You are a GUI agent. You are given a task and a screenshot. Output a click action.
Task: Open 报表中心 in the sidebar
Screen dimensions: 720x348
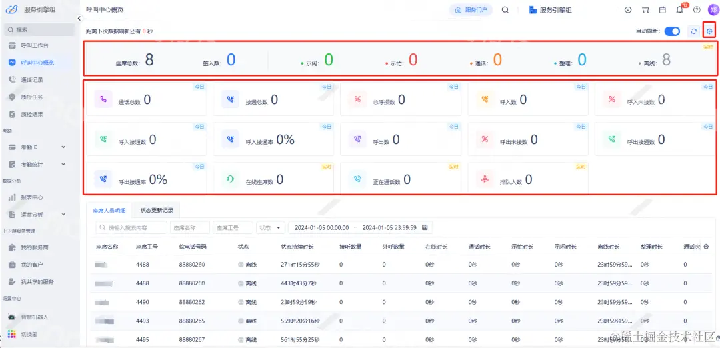pyautogui.click(x=32, y=197)
